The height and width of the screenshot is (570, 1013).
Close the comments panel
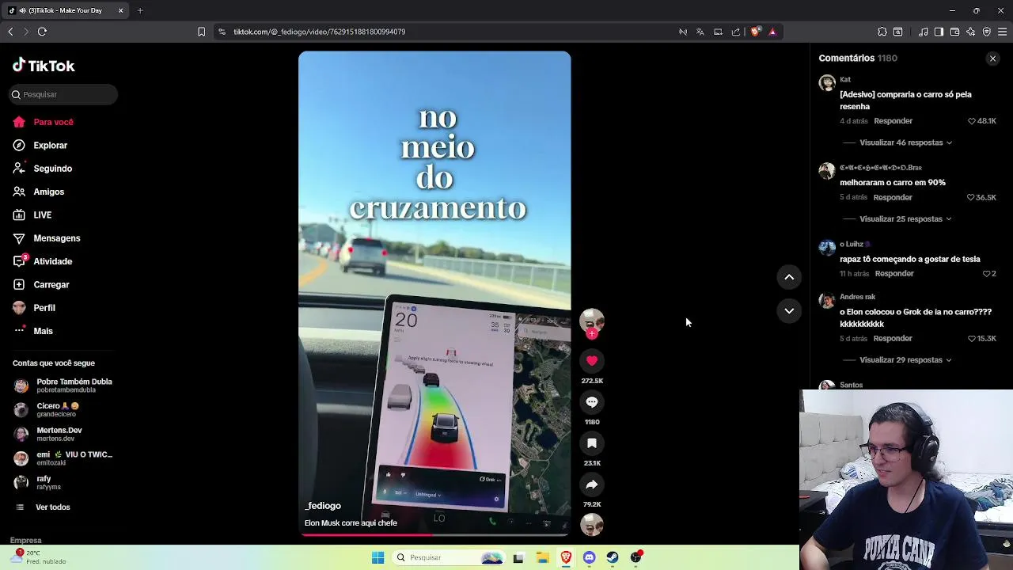coord(992,59)
